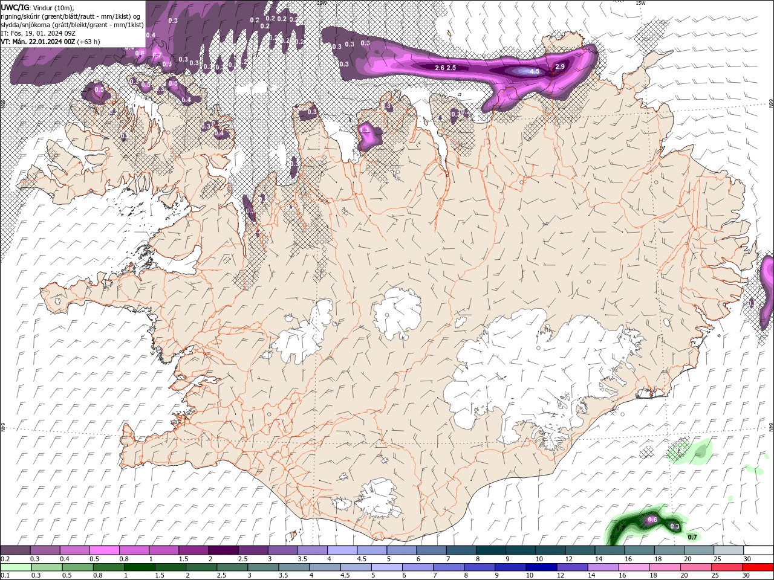Click the '15W' longitude label
The image size is (774, 580).
640,3
